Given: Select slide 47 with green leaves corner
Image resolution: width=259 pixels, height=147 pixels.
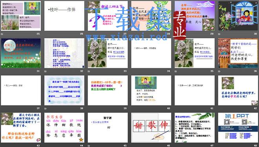Looking at the screenshot, I should pos(195,127).
